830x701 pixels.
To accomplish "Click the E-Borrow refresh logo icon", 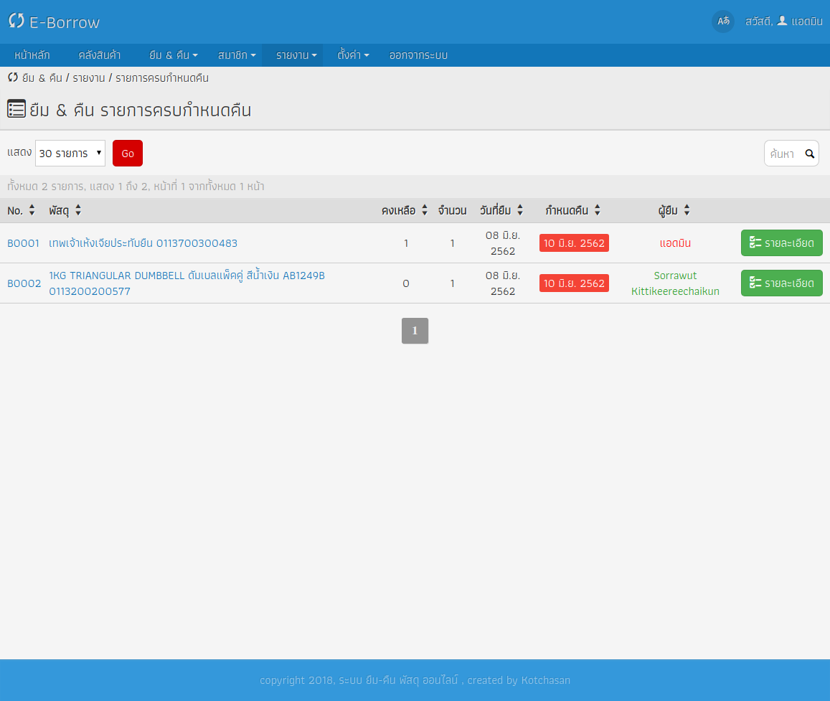I will (x=16, y=22).
